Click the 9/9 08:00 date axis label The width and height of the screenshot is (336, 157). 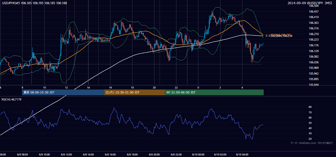pos(22,154)
